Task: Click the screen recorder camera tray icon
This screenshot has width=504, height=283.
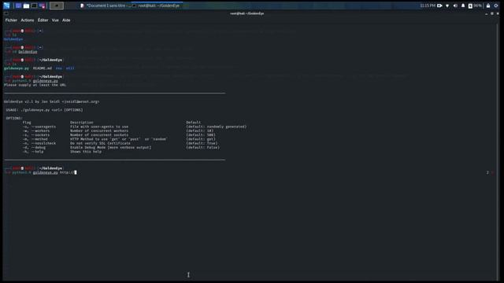Action: point(439,6)
